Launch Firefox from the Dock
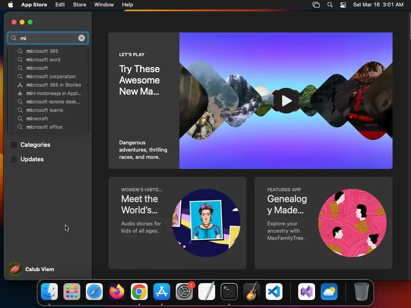 click(x=117, y=292)
